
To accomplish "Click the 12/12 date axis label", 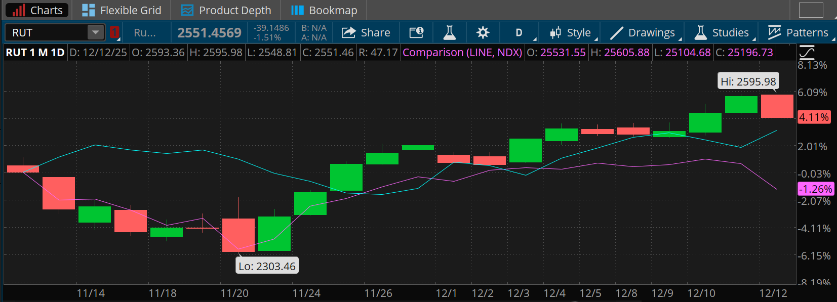I will click(x=773, y=293).
